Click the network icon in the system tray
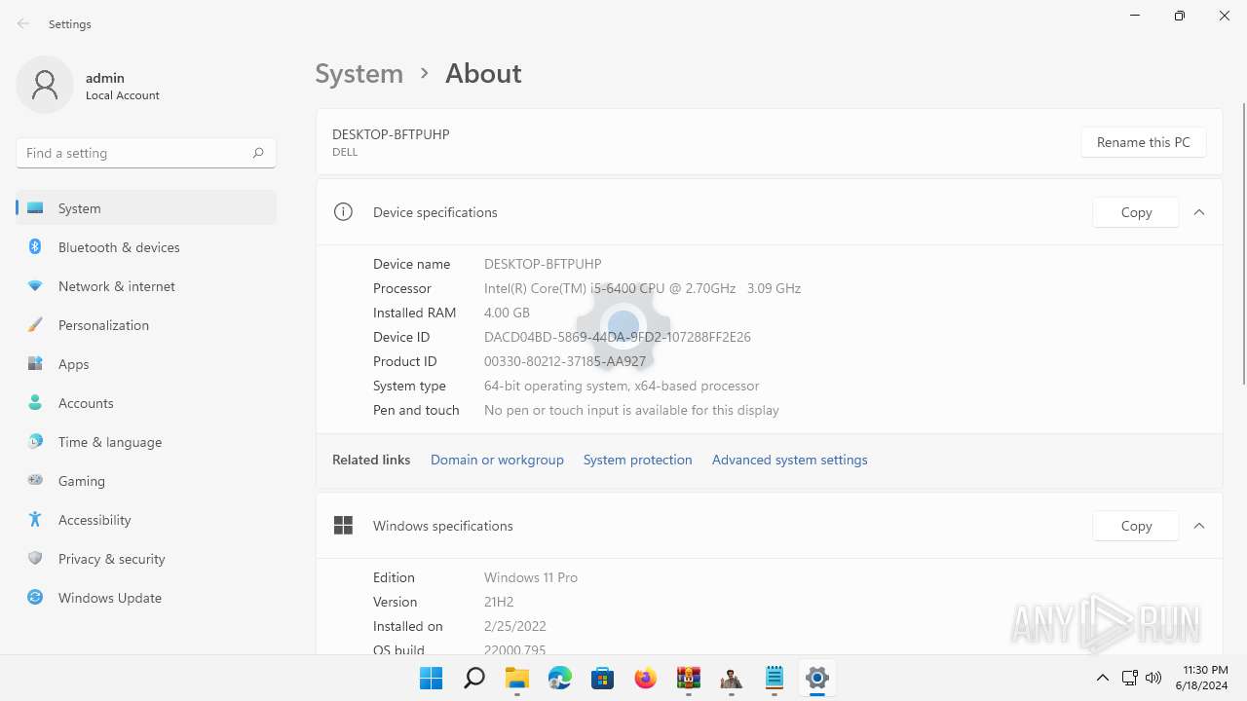This screenshot has width=1247, height=701. point(1129,678)
